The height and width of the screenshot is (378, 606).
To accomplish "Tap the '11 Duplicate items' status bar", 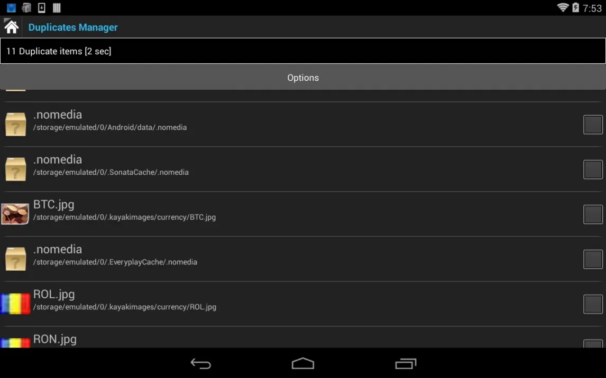I will tap(303, 51).
